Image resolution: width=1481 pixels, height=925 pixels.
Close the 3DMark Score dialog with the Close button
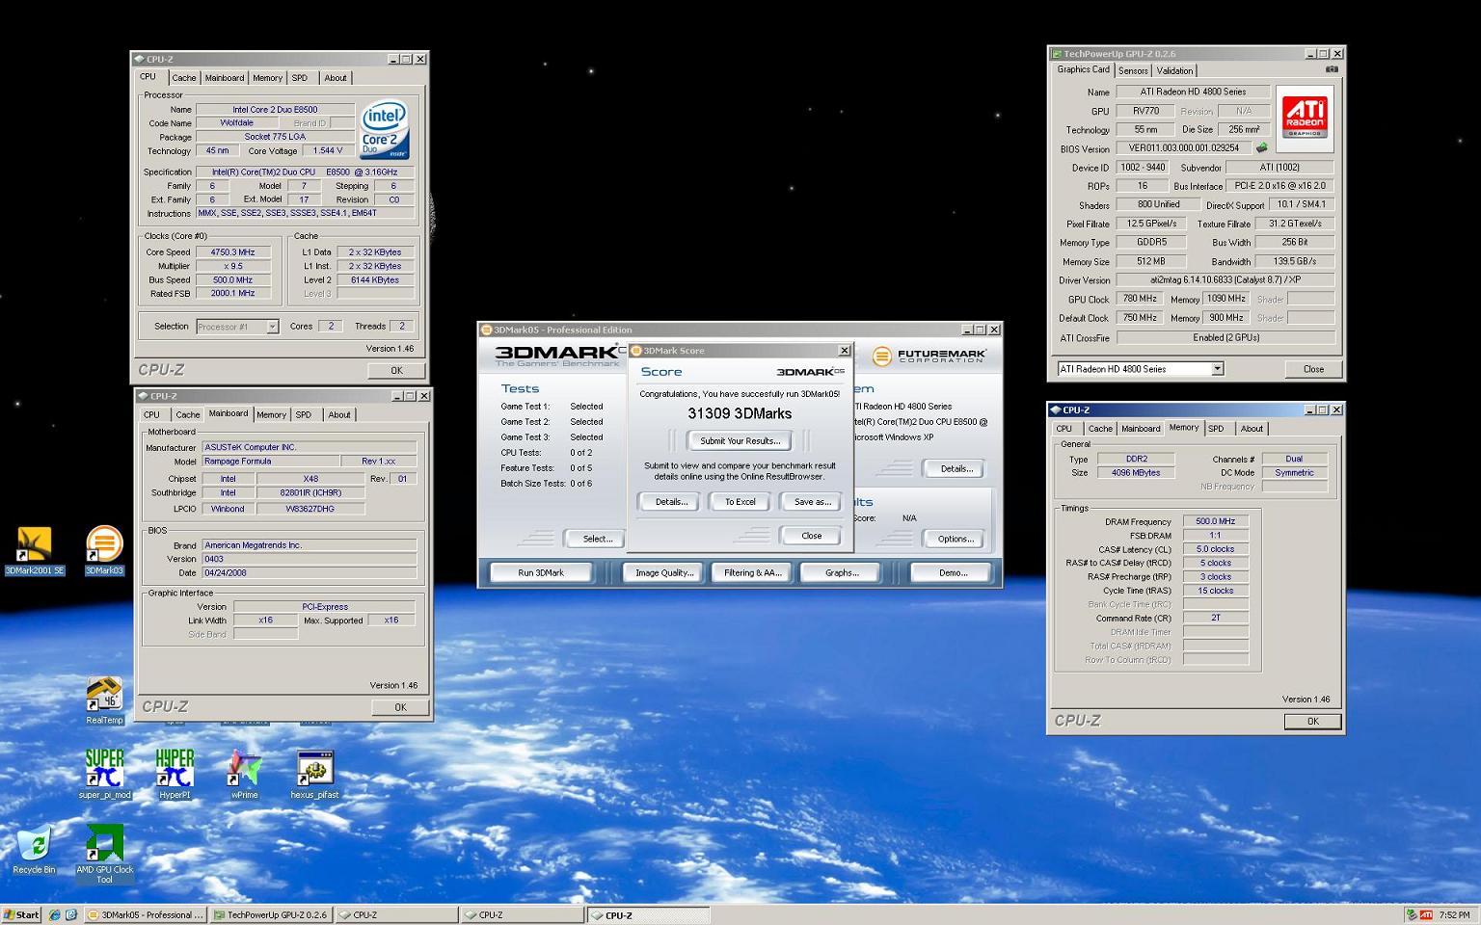tap(812, 536)
